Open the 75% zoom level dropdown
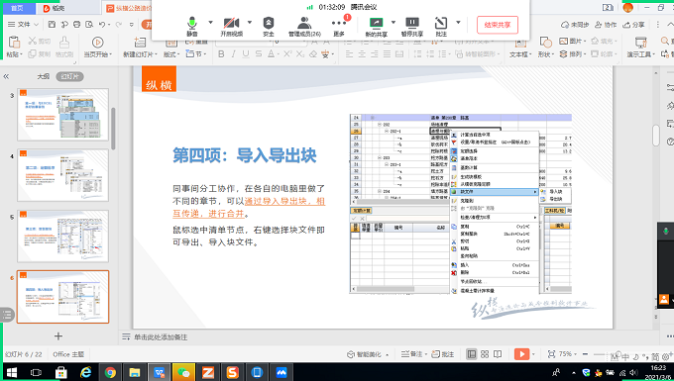Viewport: 674px width, 381px height. (x=567, y=354)
